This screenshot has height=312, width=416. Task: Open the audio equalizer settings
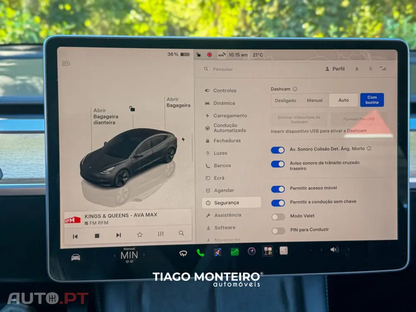[x=161, y=234]
